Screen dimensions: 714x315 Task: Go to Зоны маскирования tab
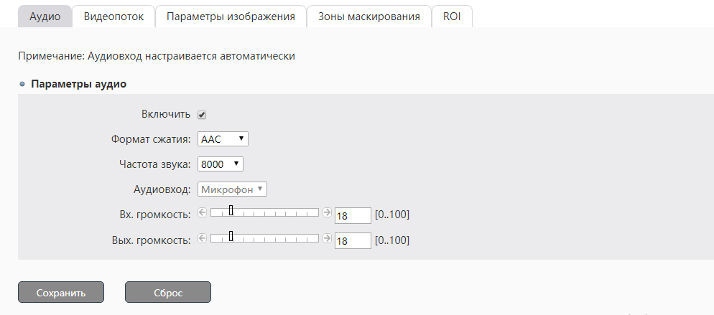[x=368, y=17]
